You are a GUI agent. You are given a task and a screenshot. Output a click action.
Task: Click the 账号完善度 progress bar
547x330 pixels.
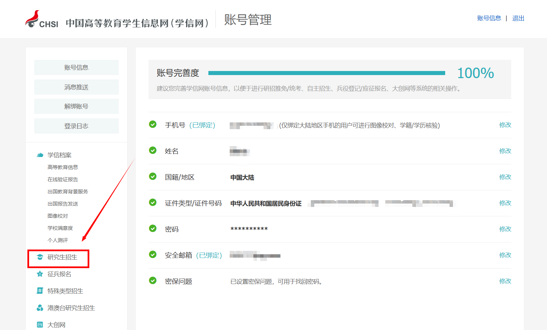tap(326, 73)
